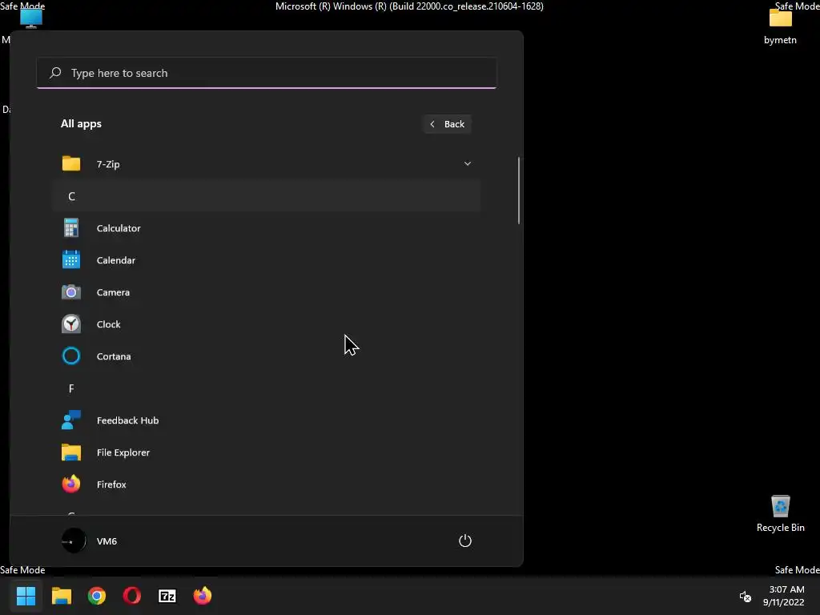Open the VM6 user account menu
This screenshot has width=820, height=615.
point(90,541)
